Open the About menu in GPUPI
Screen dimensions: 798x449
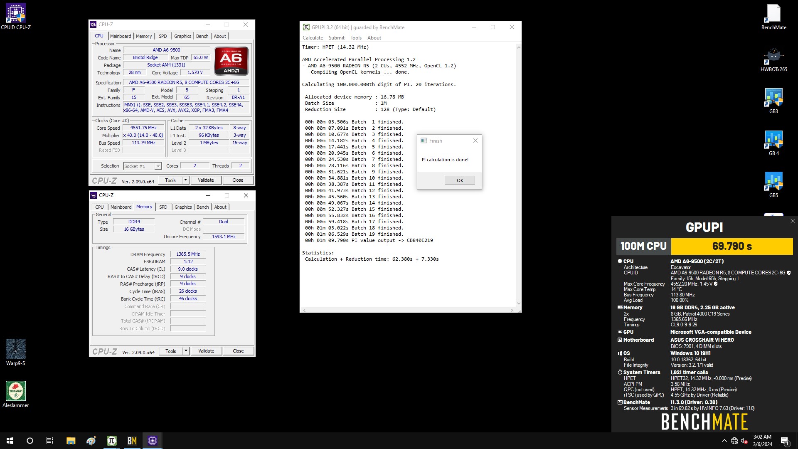[x=374, y=37]
